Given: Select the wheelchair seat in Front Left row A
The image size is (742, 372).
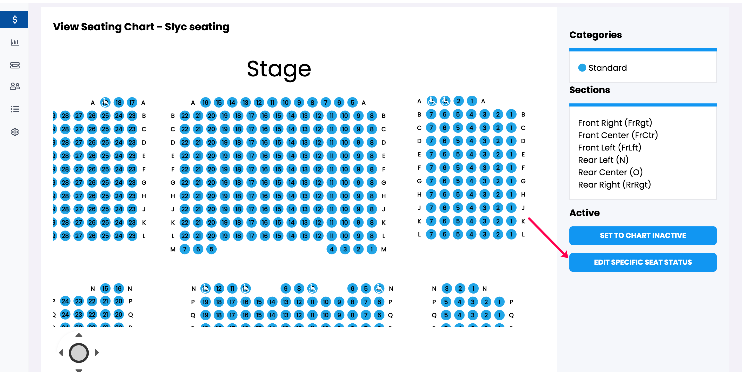Looking at the screenshot, I should tap(105, 102).
